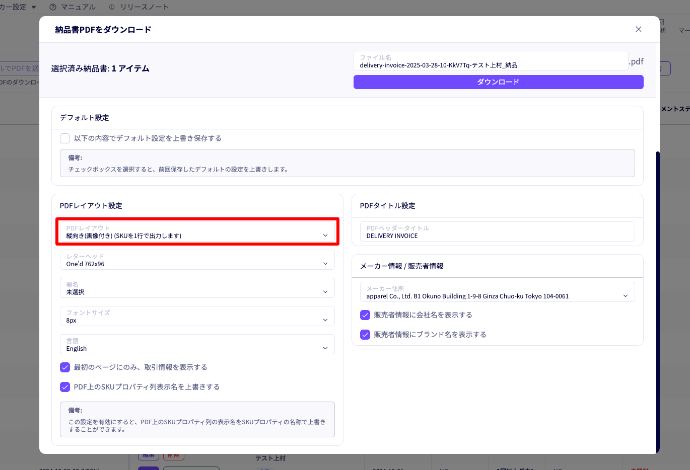The image size is (690, 470).
Task: Click the メーカー情報 / 販売者情報 heading
Action: click(x=402, y=266)
